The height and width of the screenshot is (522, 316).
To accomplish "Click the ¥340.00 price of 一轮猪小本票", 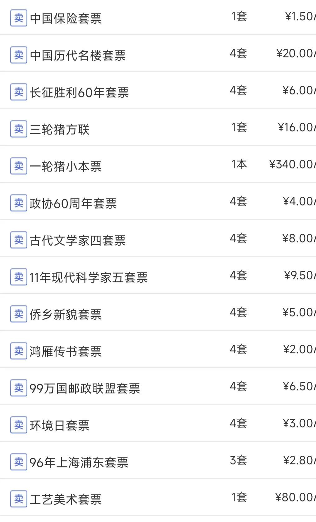I will click(291, 164).
